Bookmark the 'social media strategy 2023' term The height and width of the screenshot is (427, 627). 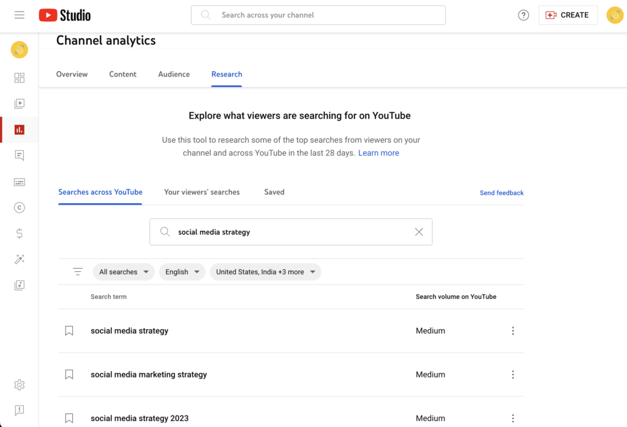coord(69,418)
